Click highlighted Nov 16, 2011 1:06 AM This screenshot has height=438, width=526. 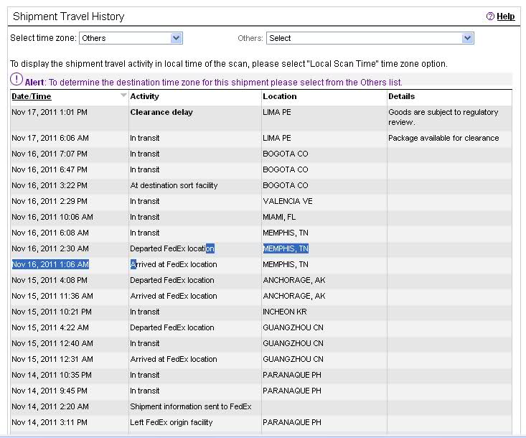pyautogui.click(x=50, y=264)
